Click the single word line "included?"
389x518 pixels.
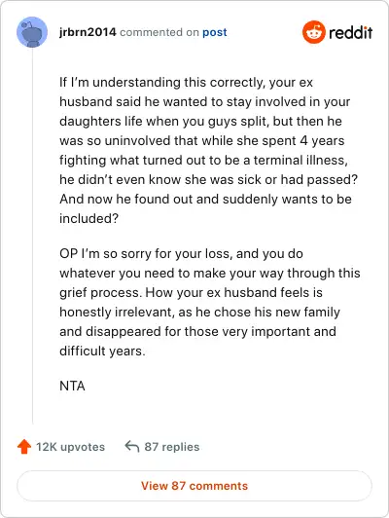pos(88,218)
